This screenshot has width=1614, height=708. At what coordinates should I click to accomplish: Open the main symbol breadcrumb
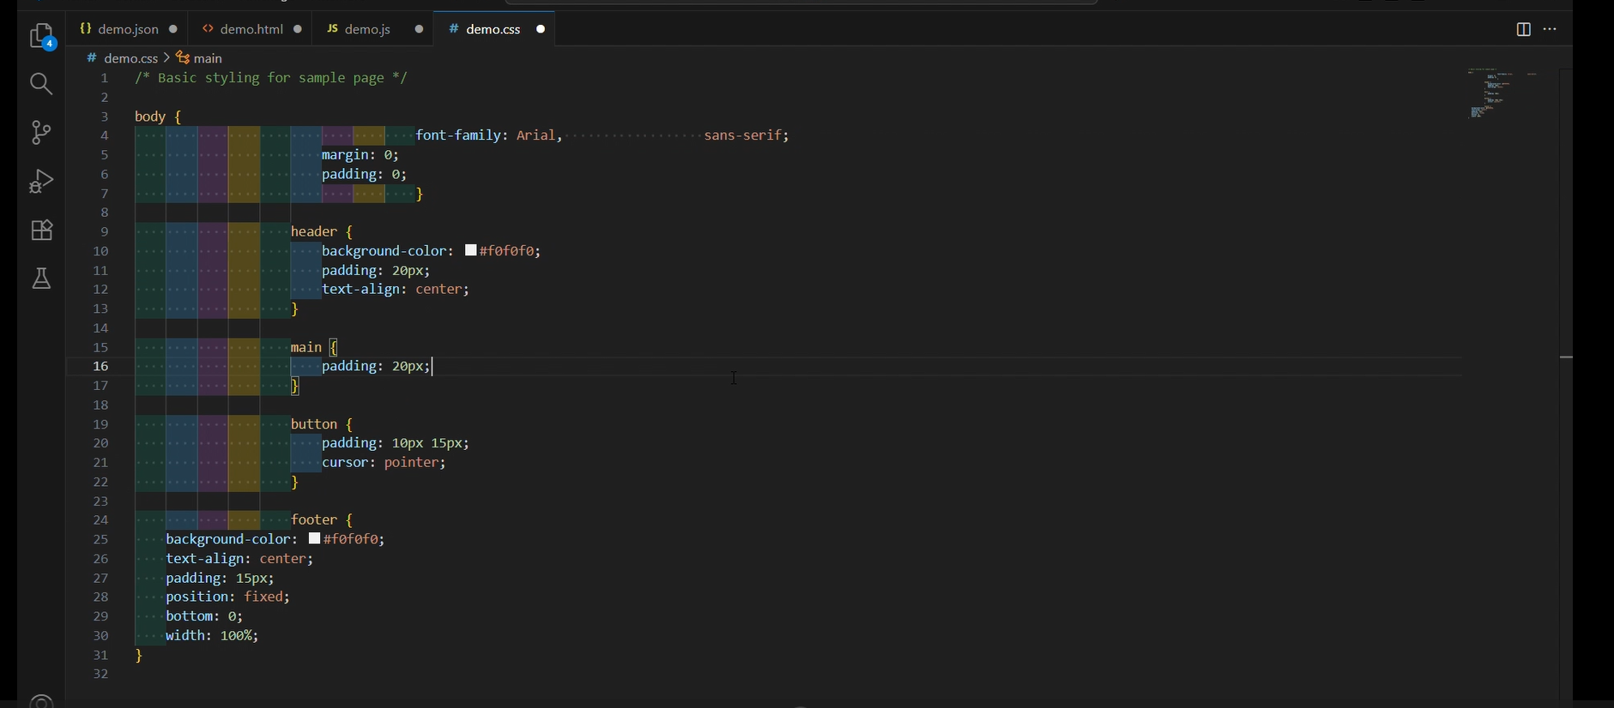pos(208,58)
